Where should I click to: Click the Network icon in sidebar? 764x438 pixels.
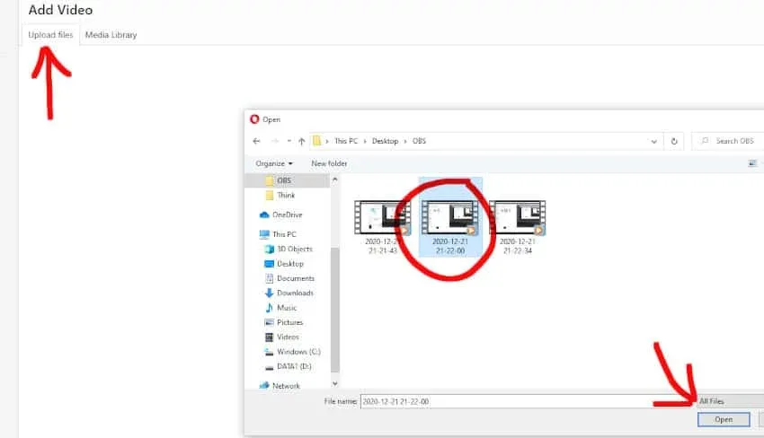[264, 385]
